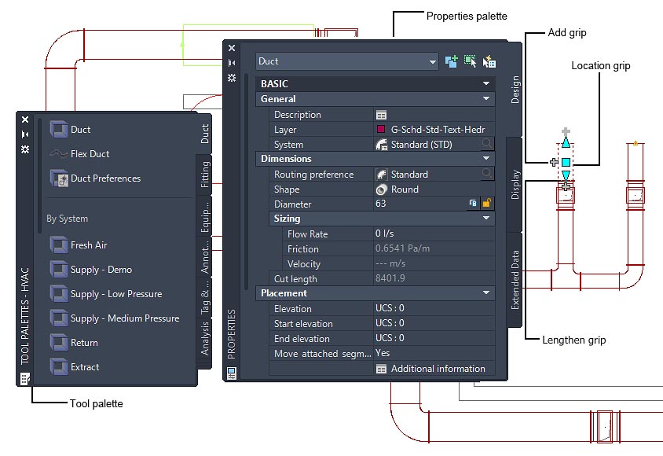This screenshot has height=456, width=663.
Task: Toggle PICKADD selection mode icon
Action: 452,61
